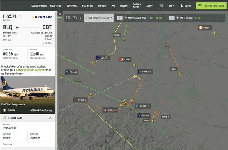Close the flight details panel
This screenshot has width=228, height=150.
pyautogui.click(x=60, y=14)
